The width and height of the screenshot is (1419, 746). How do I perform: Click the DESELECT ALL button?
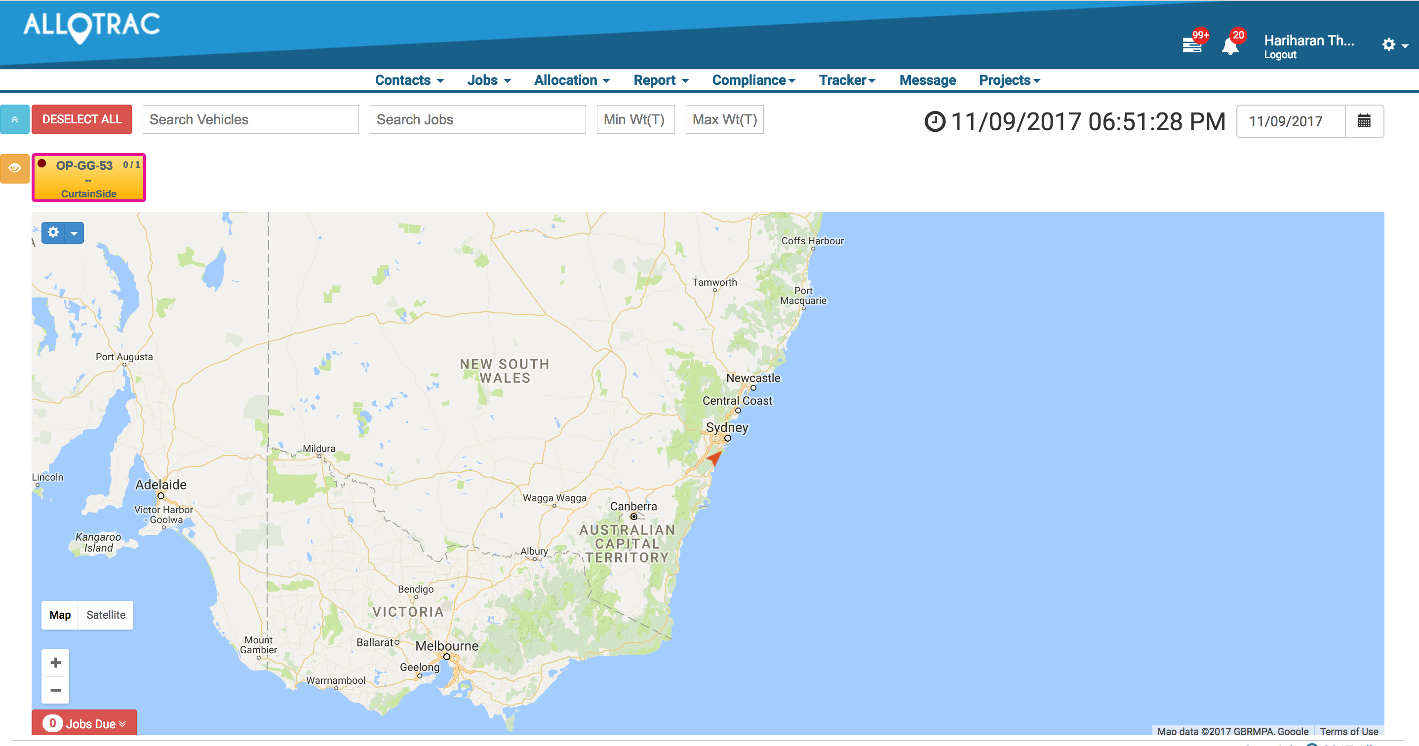[82, 119]
